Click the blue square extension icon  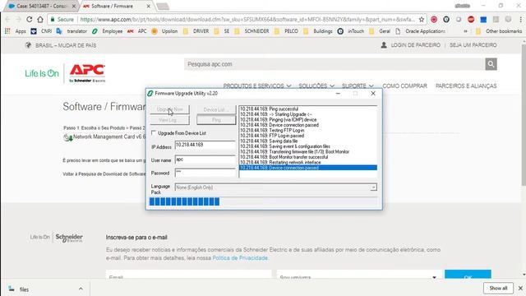[x=483, y=20]
